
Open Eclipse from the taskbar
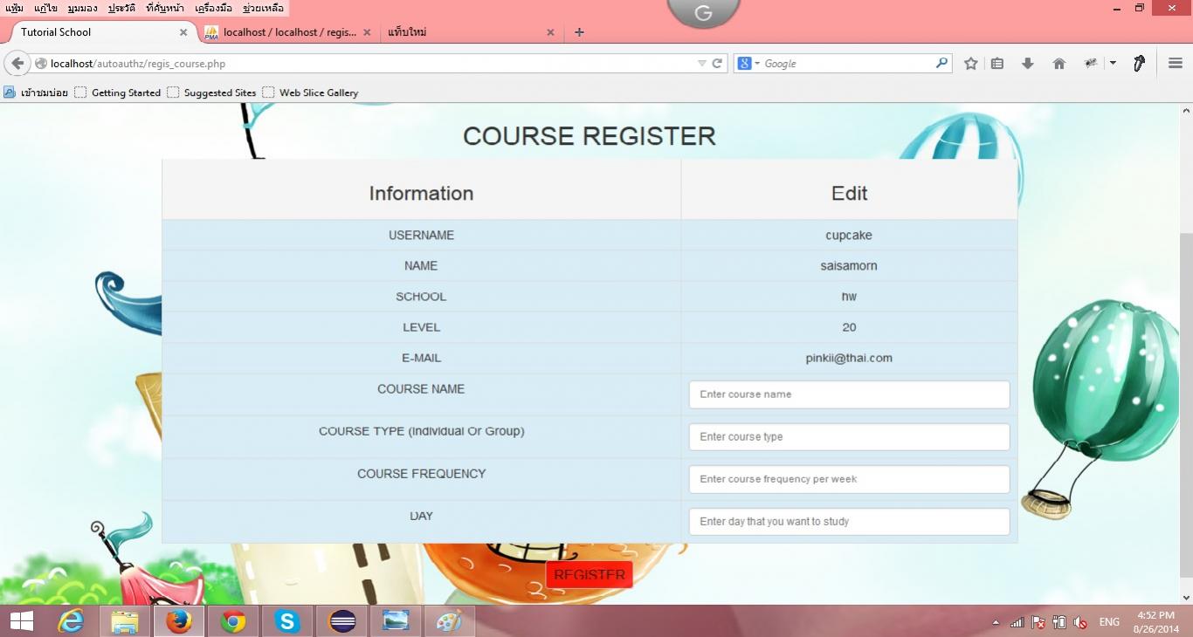[341, 621]
